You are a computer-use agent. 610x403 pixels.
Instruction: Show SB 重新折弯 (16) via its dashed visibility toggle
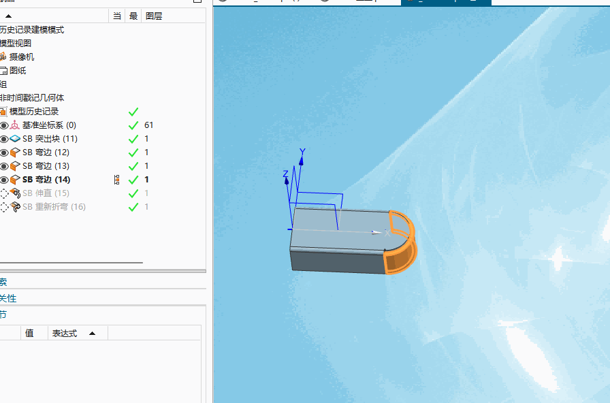pos(4,208)
